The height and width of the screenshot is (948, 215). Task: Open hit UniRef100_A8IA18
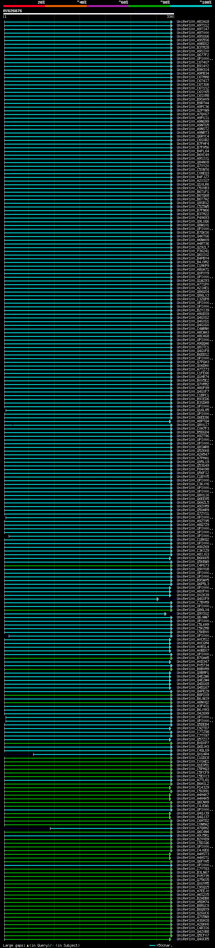[193, 22]
